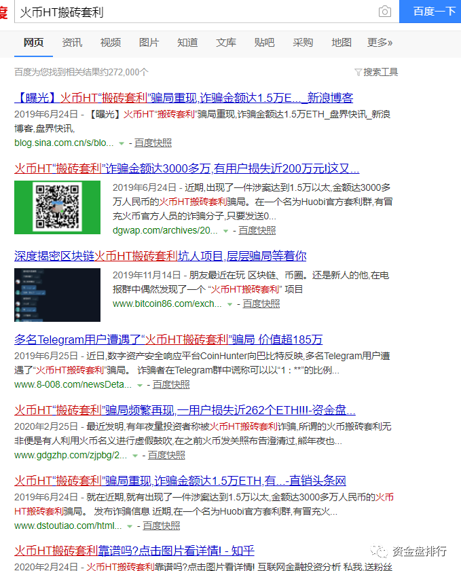The height and width of the screenshot is (571, 461).
Task: Expand the 更多» menu
Action: (x=380, y=43)
